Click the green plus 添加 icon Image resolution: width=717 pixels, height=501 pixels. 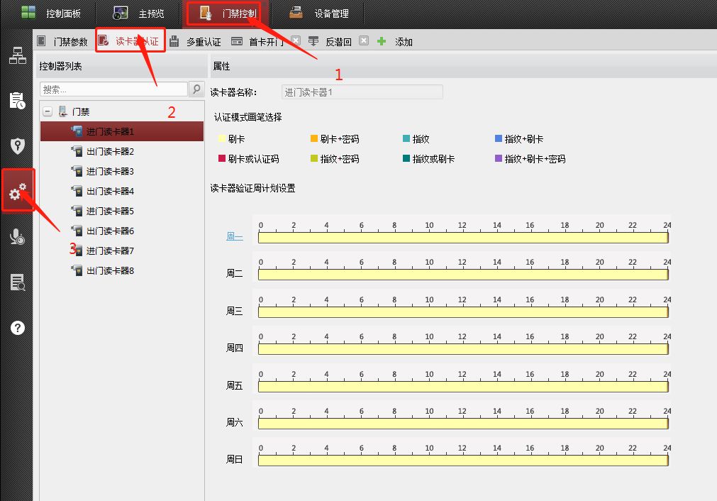click(382, 42)
